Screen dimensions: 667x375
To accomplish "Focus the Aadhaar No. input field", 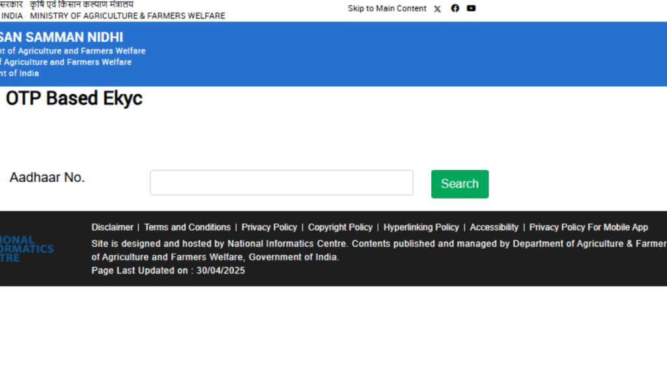I will point(281,183).
